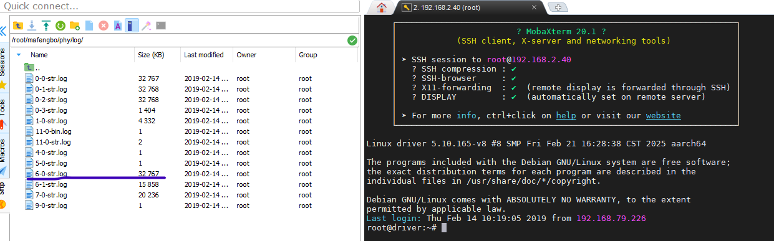The image size is (774, 241).
Task: Create a new directory icon
Action: click(74, 26)
